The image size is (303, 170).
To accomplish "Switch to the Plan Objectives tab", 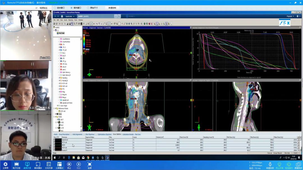I will point(90,134).
